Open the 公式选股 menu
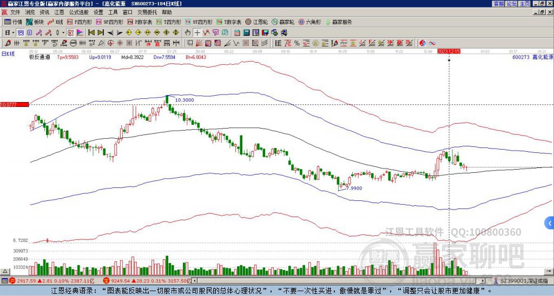Image resolution: width=554 pixels, height=296 pixels. 79,12
